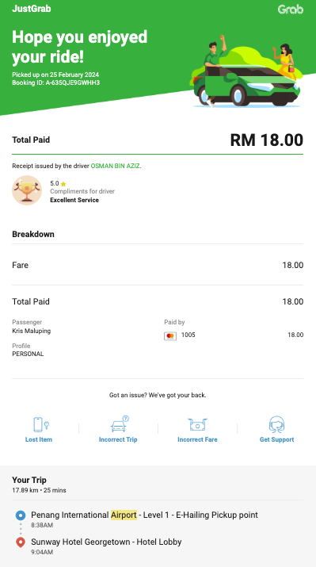The image size is (316, 567).
Task: Click the JustGrab title in header
Action: click(32, 9)
